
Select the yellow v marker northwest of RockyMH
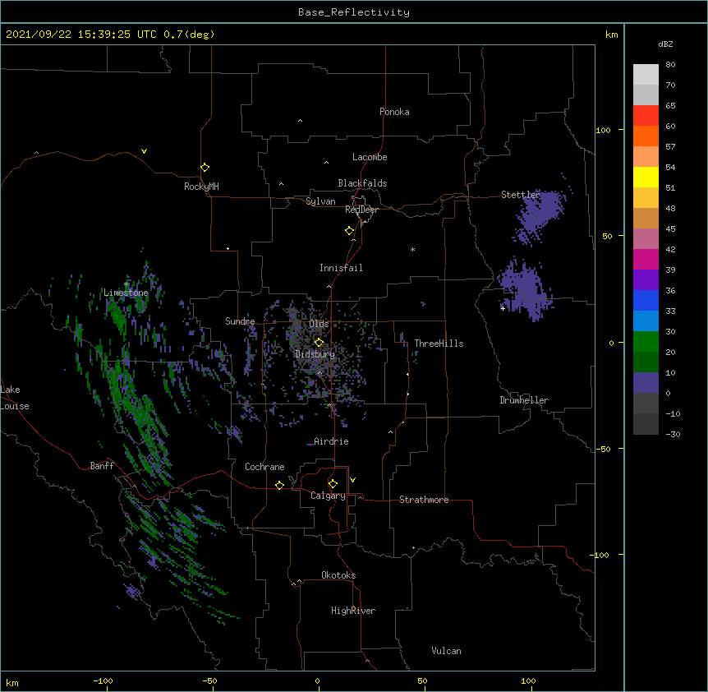click(144, 151)
